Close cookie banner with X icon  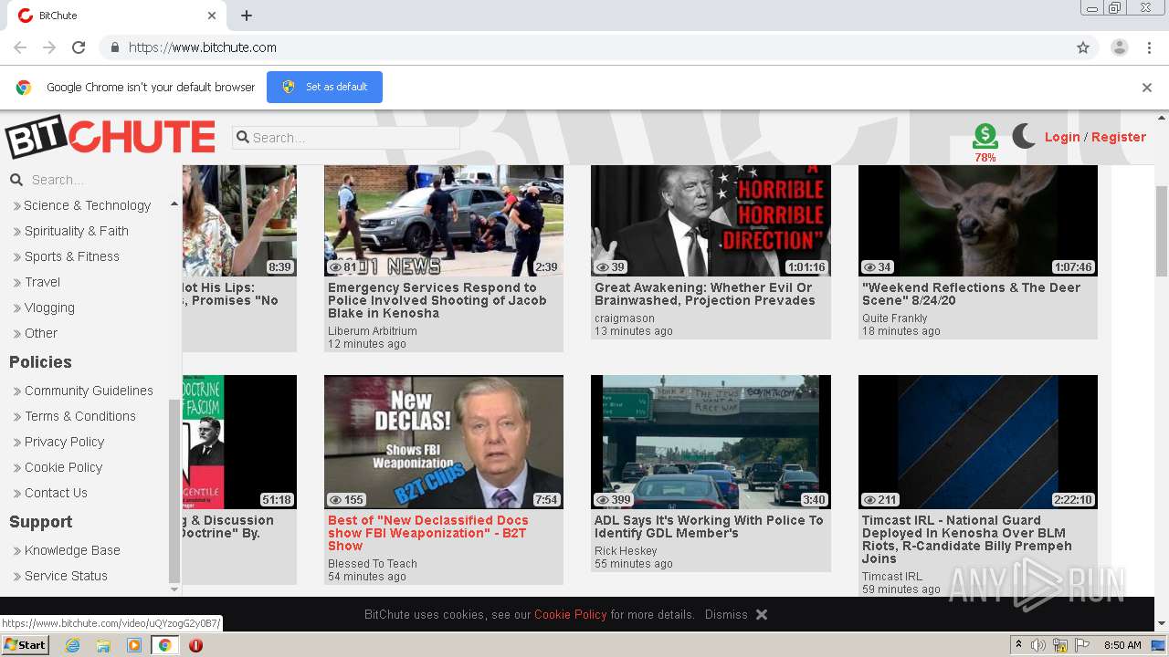pyautogui.click(x=762, y=615)
